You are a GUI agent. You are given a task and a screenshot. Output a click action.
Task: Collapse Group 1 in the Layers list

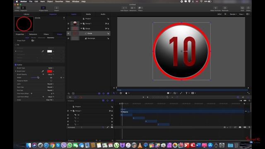[x=81, y=24]
